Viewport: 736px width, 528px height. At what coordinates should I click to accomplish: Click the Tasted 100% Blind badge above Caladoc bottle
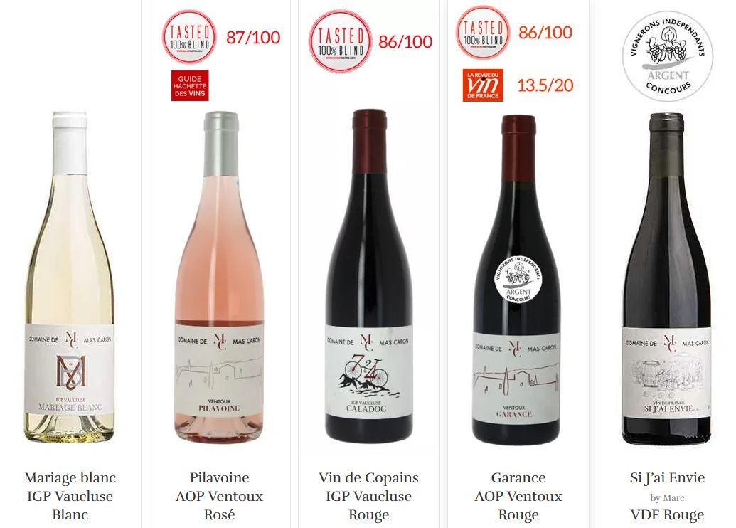click(341, 42)
